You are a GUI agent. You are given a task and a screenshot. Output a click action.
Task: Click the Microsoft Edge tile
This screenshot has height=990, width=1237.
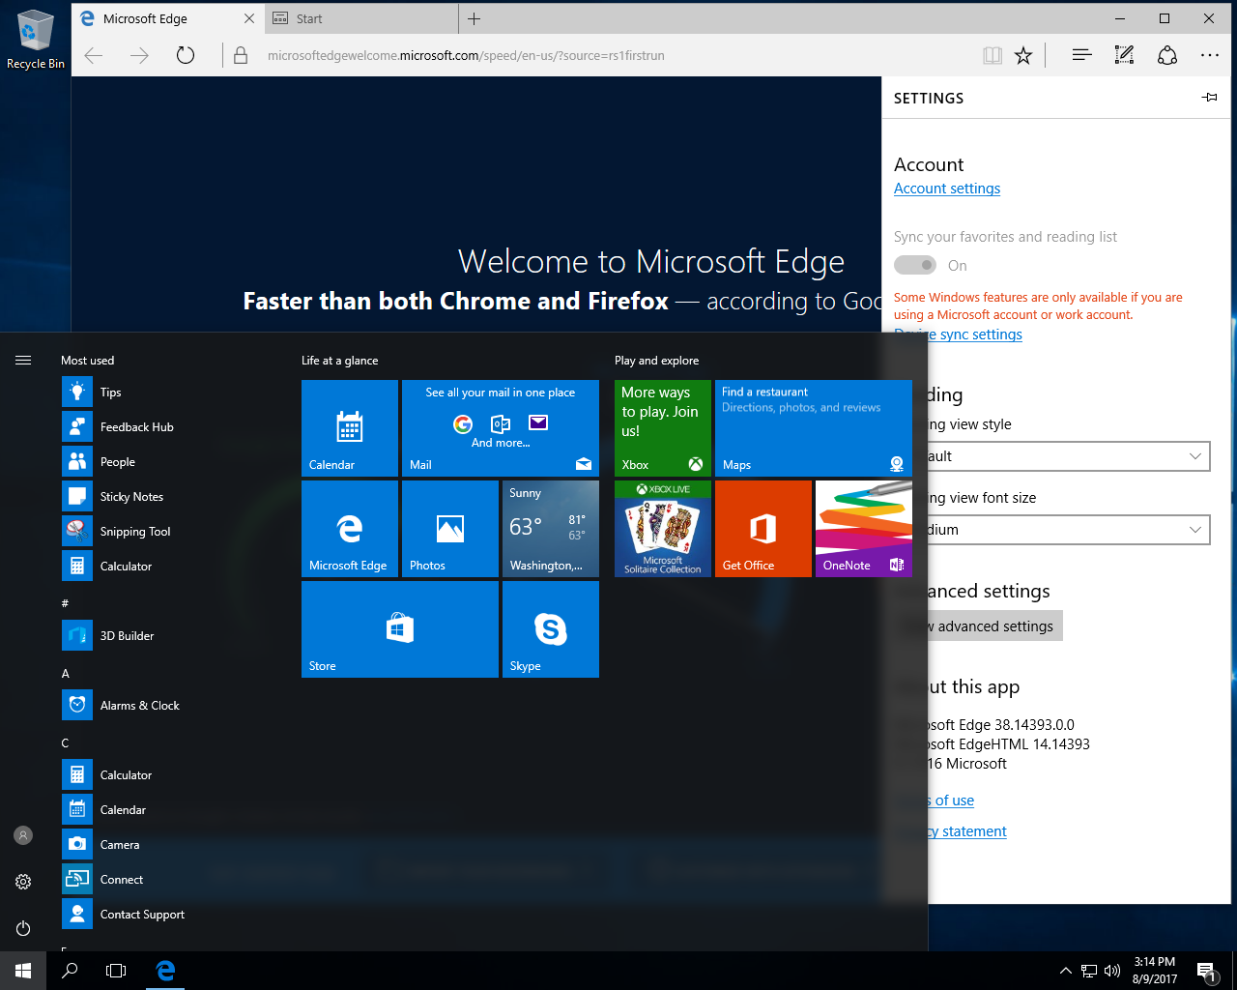pyautogui.click(x=350, y=529)
